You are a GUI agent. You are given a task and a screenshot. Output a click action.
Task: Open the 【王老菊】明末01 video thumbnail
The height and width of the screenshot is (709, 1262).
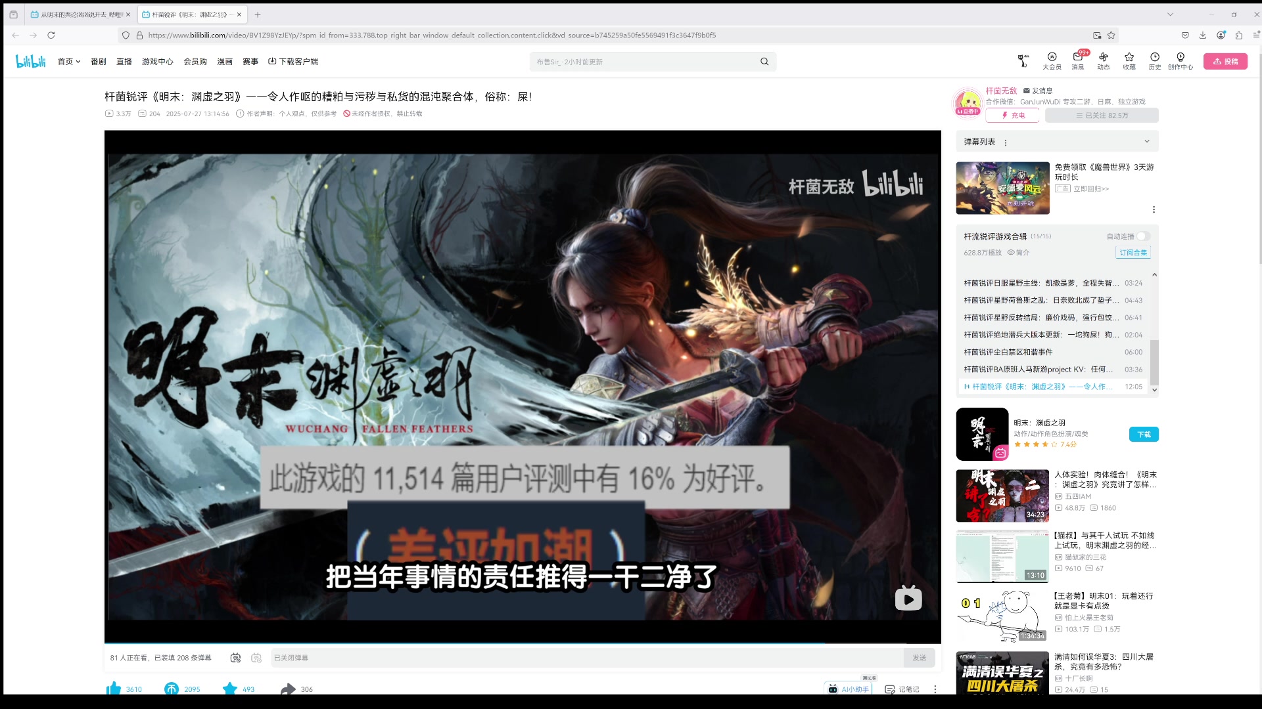(x=1002, y=617)
